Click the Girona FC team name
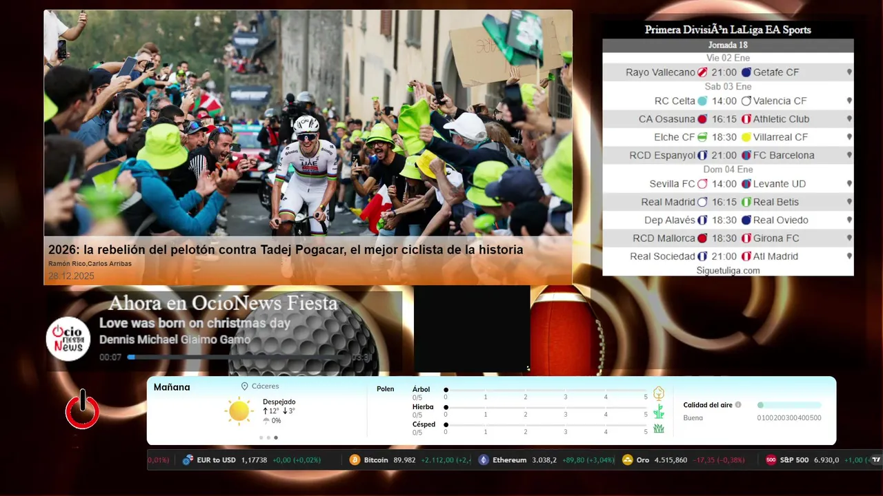Image resolution: width=883 pixels, height=496 pixels. 776,238
